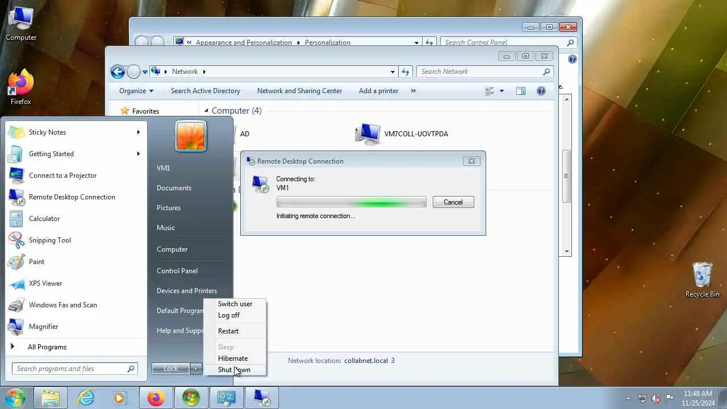Collapse the Computer (4) group
This screenshot has height=409, width=727.
click(206, 111)
